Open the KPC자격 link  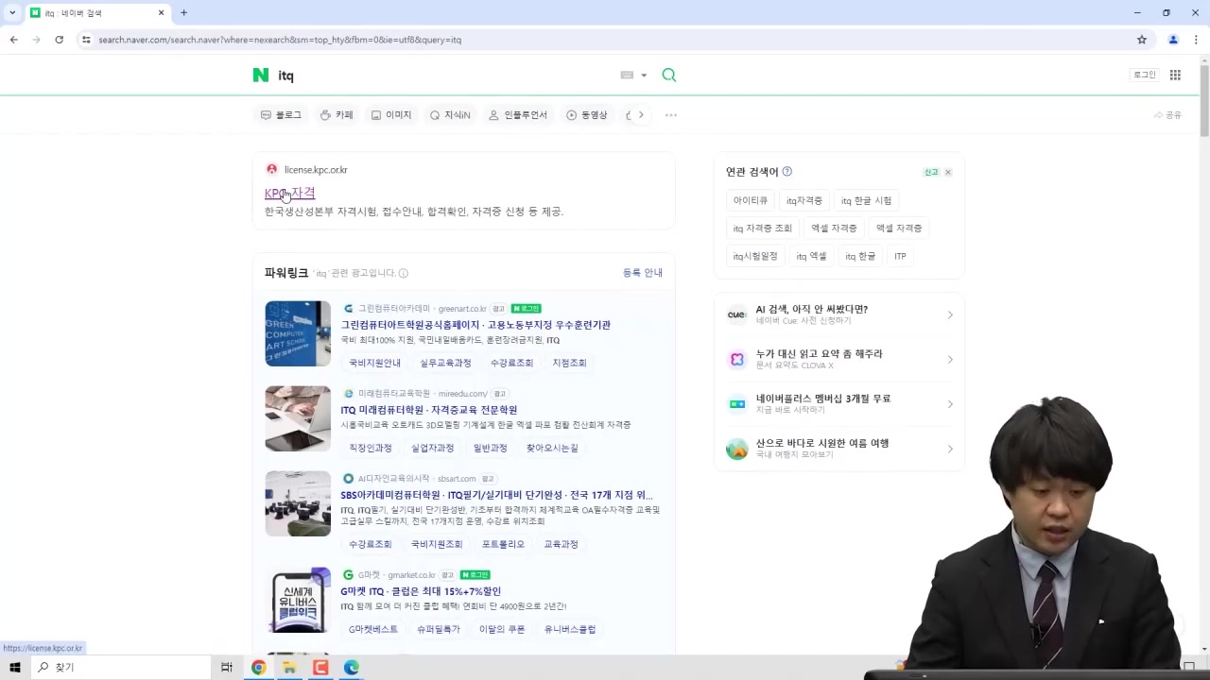point(289,193)
